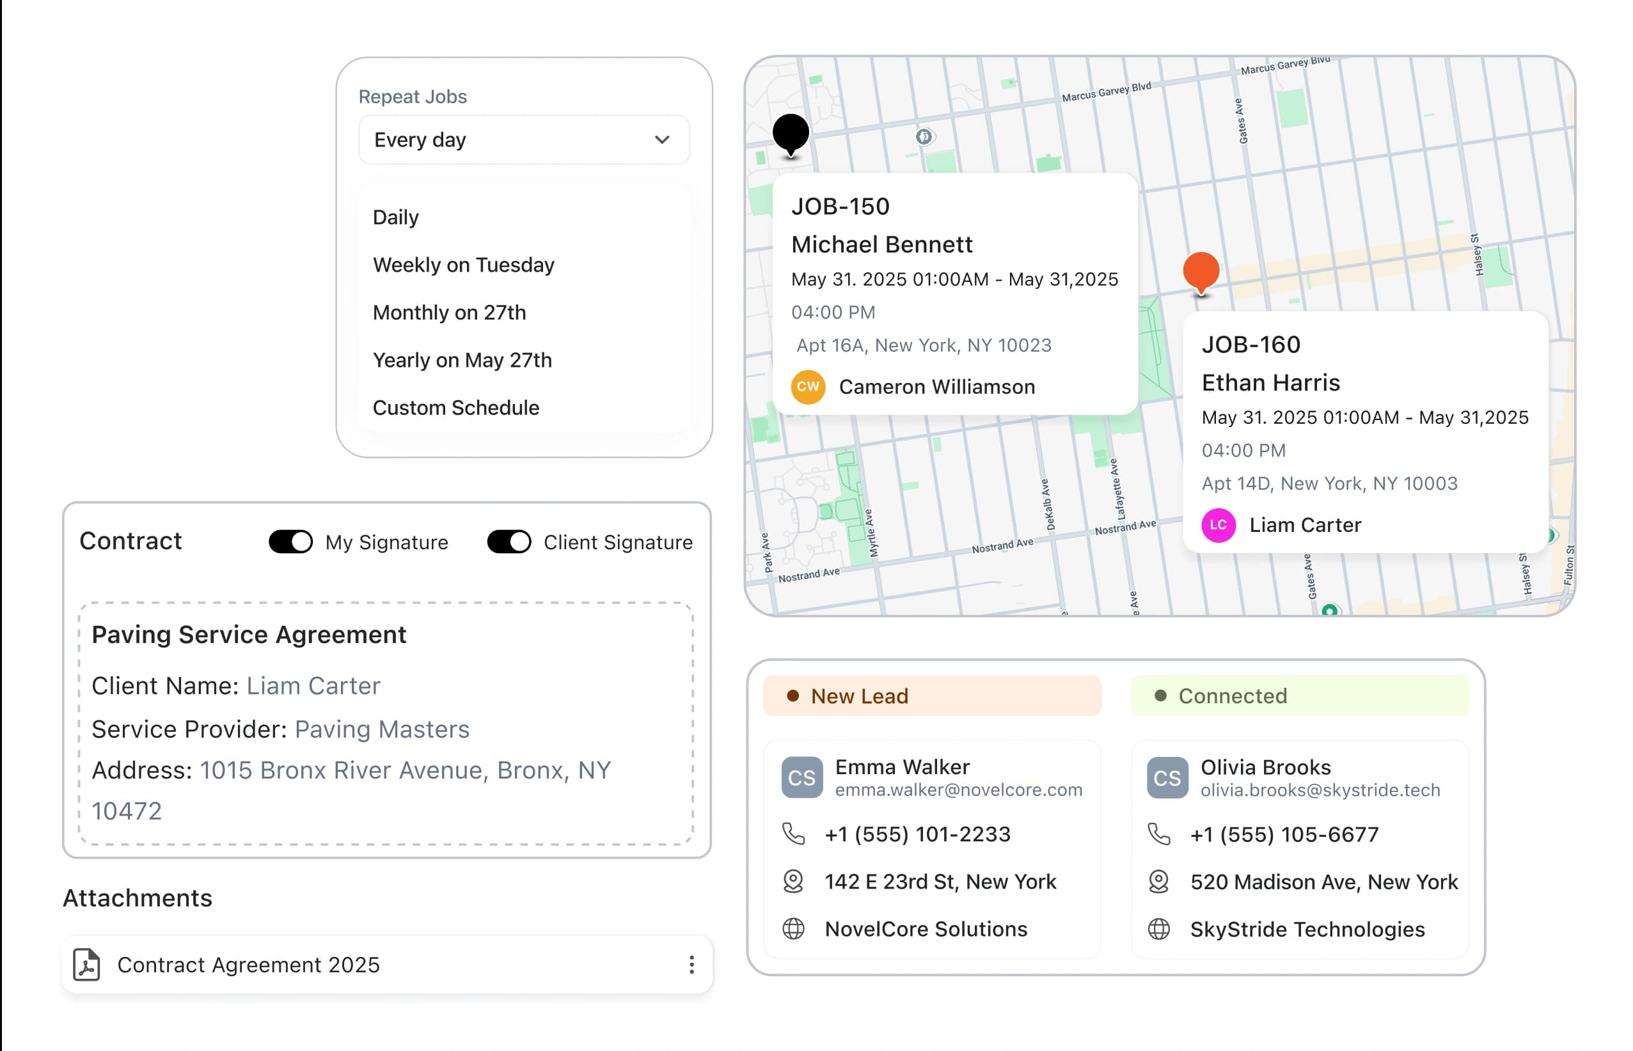The height and width of the screenshot is (1051, 1633).
Task: Click the LC avatar for Liam Carter
Action: (x=1218, y=525)
